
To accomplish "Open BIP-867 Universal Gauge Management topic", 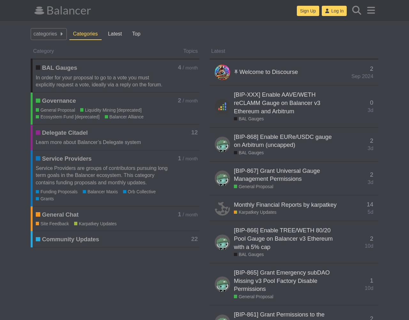I will pyautogui.click(x=277, y=175).
